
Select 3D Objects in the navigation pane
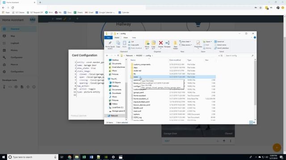pos(116,83)
